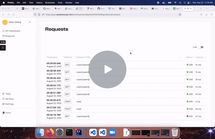Open the list all tabs dropdown
The width and height of the screenshot is (215, 139).
point(206,8)
